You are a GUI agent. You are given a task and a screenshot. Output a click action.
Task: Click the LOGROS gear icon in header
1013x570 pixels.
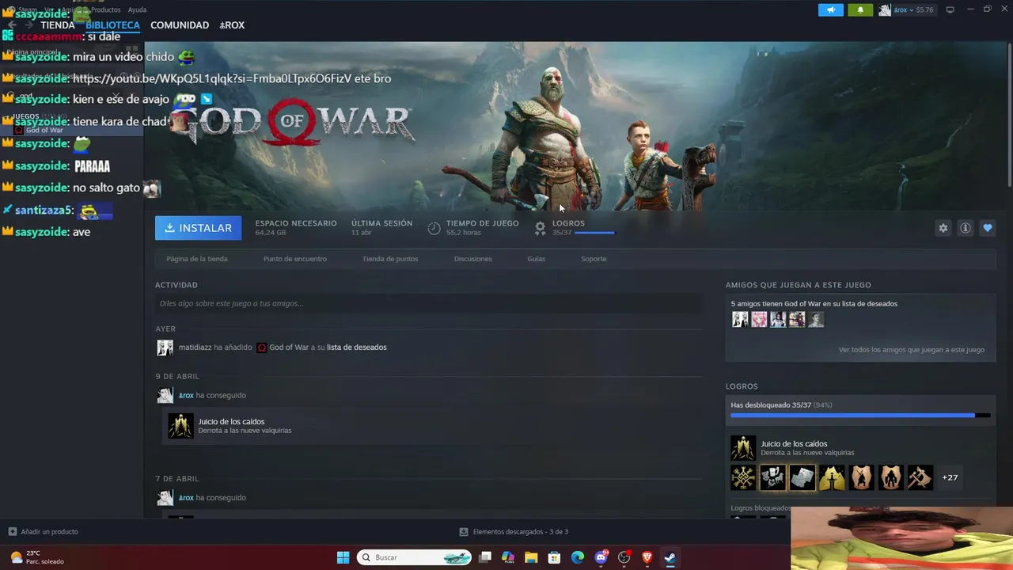540,228
